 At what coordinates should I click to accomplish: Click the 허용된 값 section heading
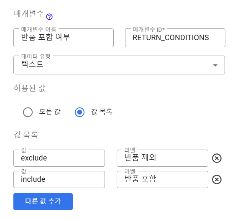30,88
